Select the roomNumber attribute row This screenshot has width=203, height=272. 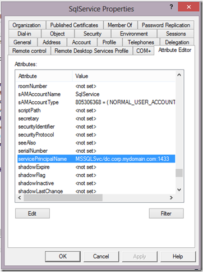[96, 86]
